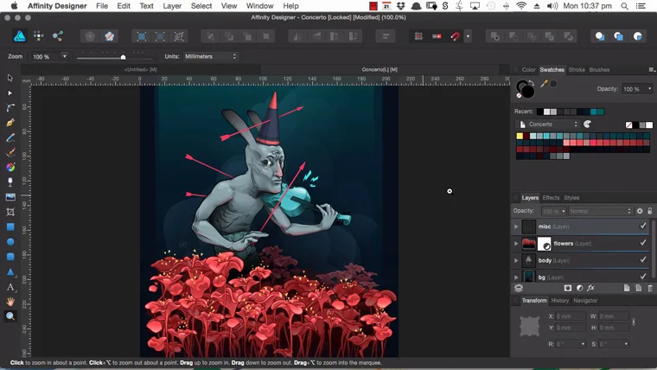Click the Mask Layer icon

pyautogui.click(x=567, y=288)
